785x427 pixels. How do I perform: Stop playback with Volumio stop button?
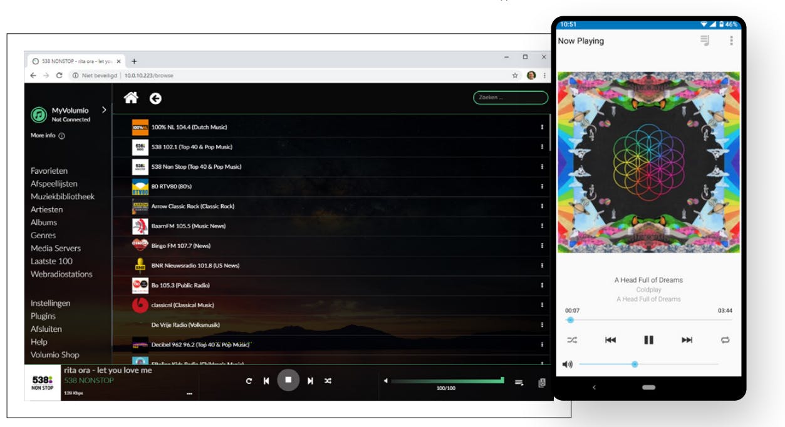[288, 380]
